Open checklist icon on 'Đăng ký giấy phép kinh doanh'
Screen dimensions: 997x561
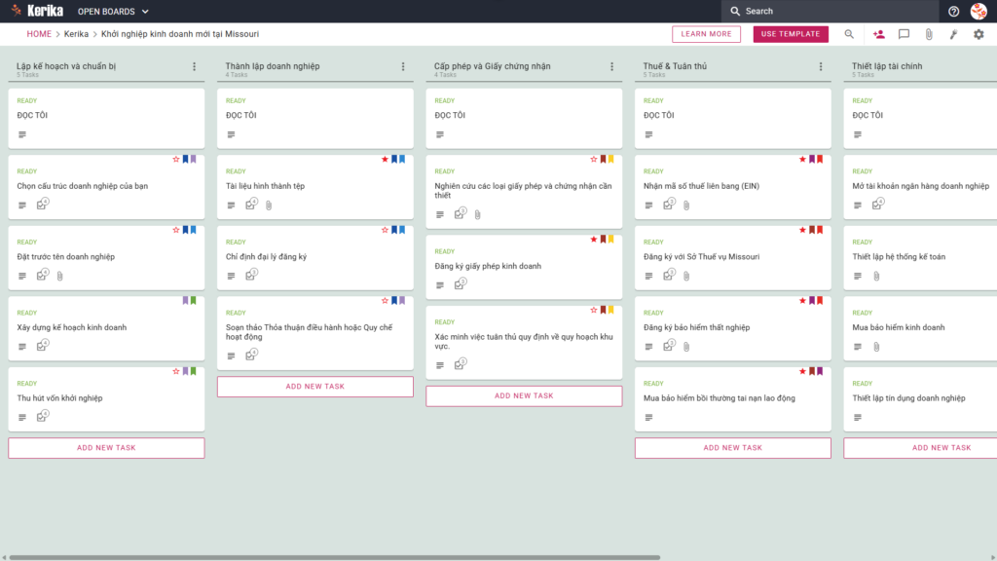pos(460,284)
